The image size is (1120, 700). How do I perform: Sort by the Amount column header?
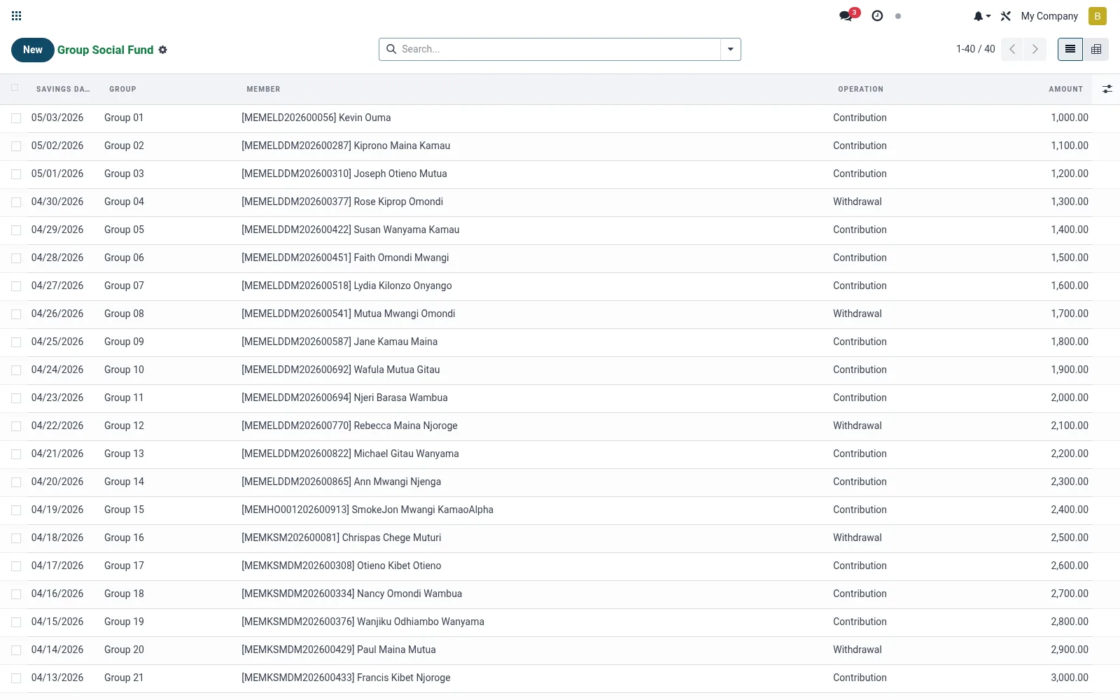click(1065, 89)
